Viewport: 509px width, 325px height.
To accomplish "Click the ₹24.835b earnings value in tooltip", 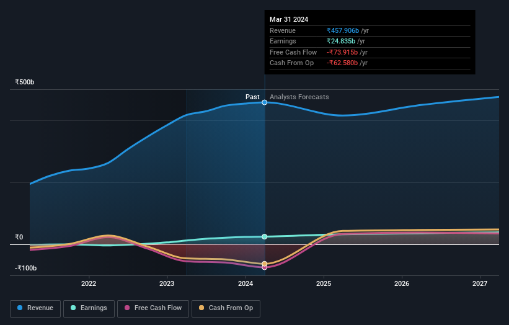I will (x=341, y=41).
